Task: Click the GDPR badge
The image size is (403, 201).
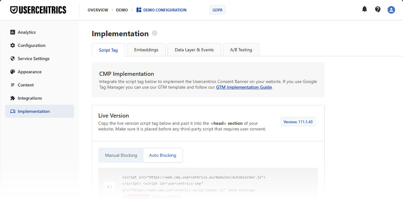Action: pos(217,10)
